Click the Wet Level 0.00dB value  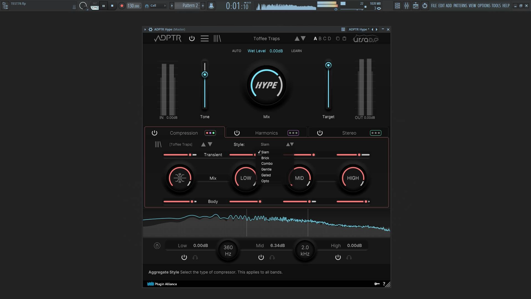pyautogui.click(x=276, y=51)
